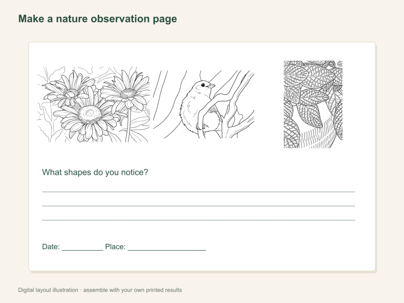Screen dimensions: 404x303
Task: Click the 'Place:' label
Action: click(115, 247)
